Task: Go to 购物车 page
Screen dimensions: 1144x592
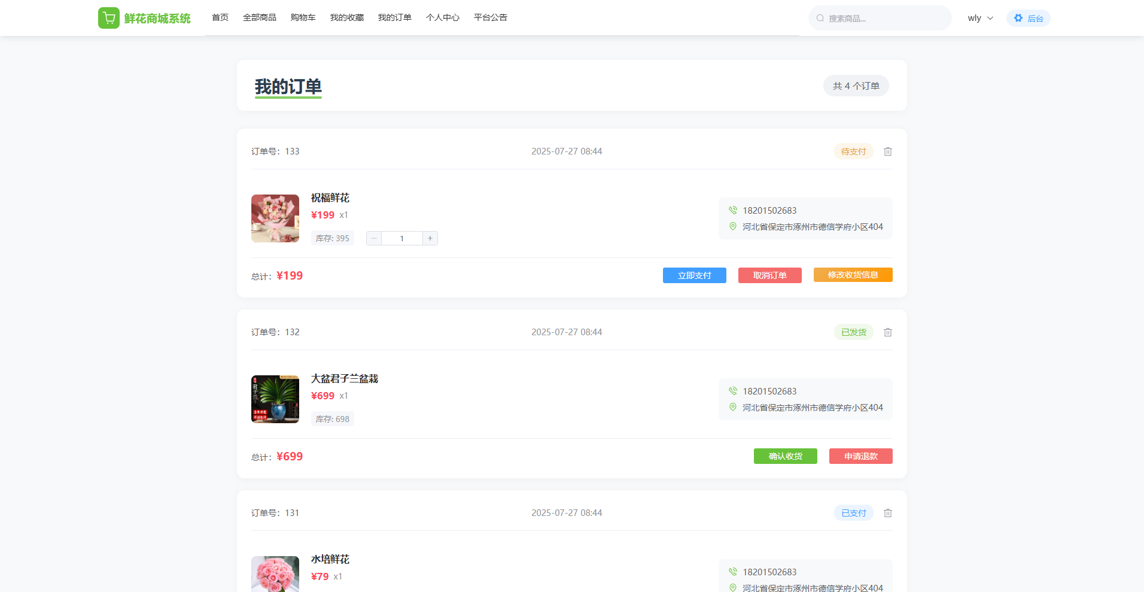Action: (303, 18)
